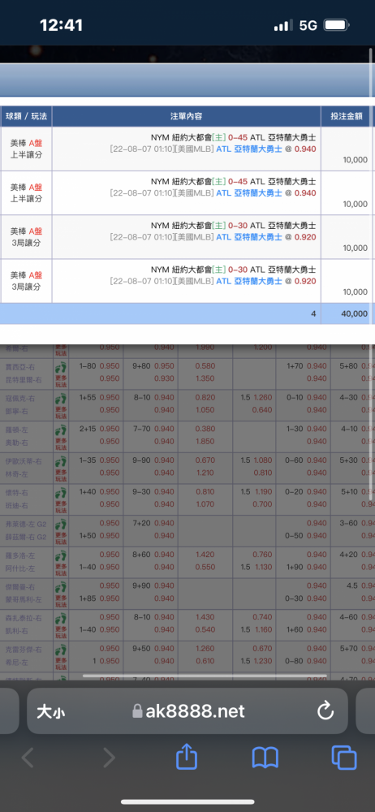Select the 0.700 odds for 班迪-右

(261, 504)
